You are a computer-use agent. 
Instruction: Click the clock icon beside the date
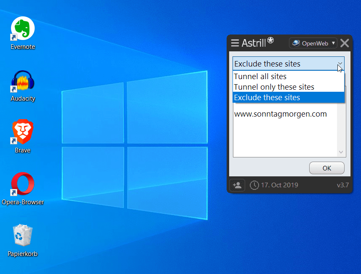[x=254, y=185]
